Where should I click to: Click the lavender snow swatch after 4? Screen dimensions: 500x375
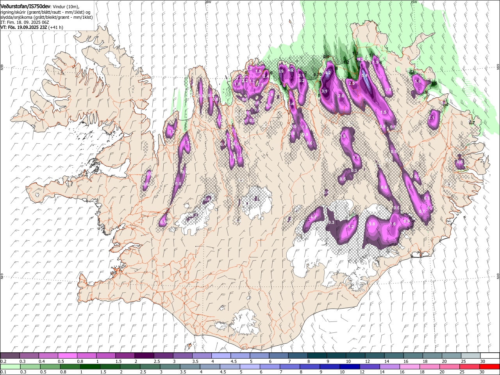(221, 356)
